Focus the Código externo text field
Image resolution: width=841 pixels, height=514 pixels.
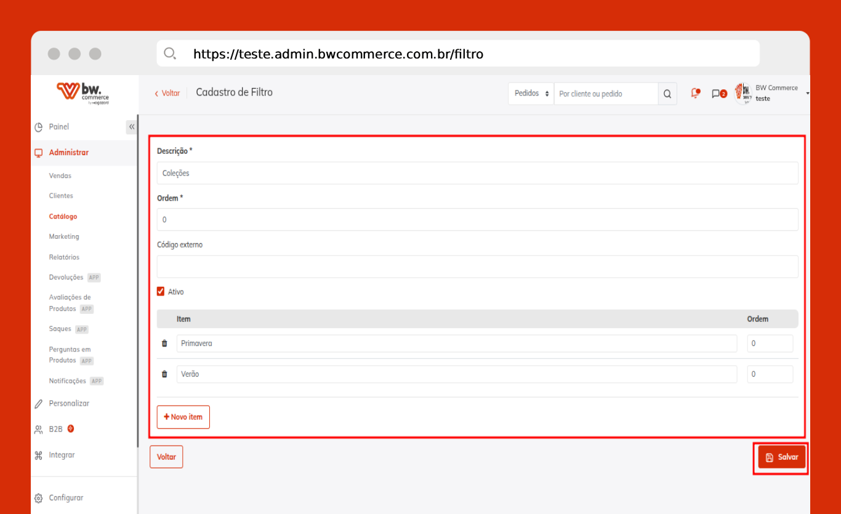pyautogui.click(x=477, y=267)
